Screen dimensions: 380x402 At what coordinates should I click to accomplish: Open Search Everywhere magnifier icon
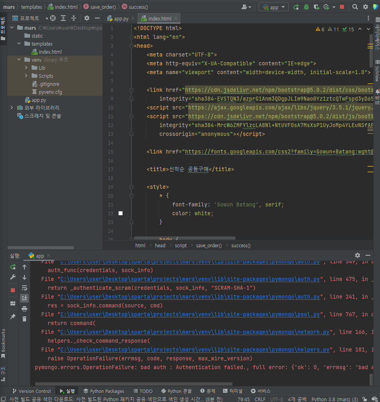coord(355,7)
